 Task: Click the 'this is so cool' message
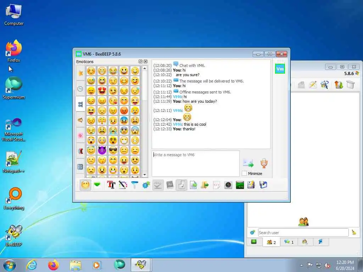(195, 124)
